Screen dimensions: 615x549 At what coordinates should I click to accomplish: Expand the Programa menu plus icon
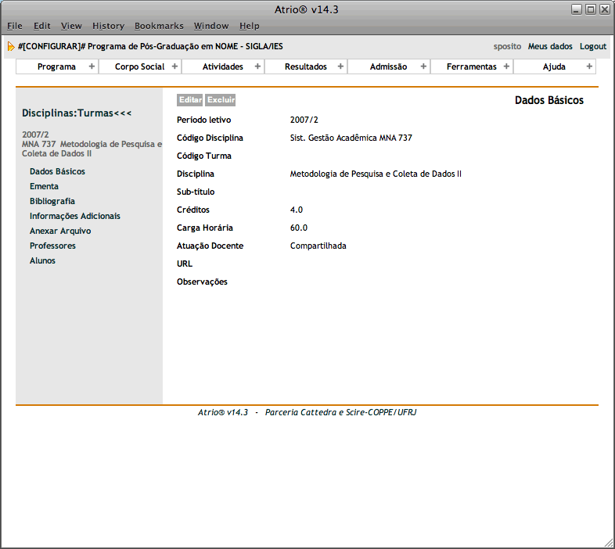tap(92, 66)
